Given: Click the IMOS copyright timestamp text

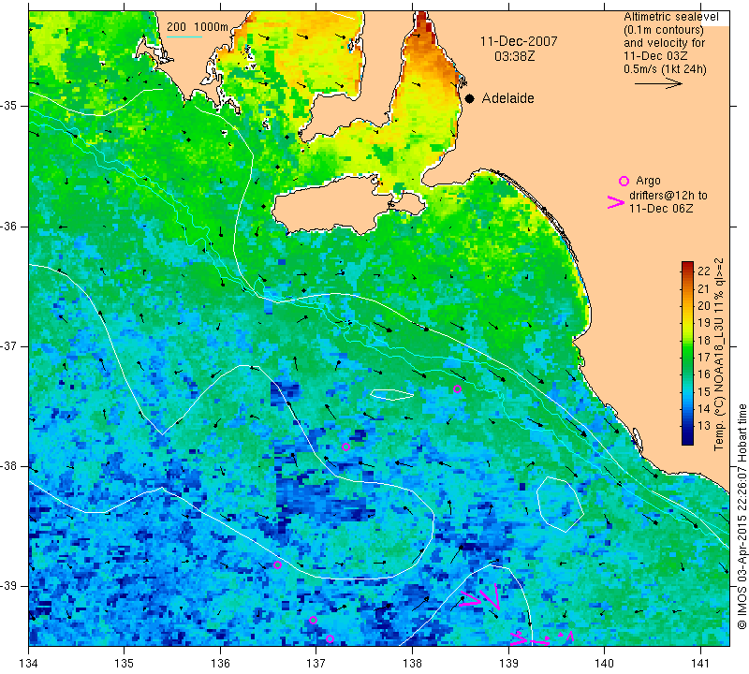Looking at the screenshot, I should [x=742, y=516].
